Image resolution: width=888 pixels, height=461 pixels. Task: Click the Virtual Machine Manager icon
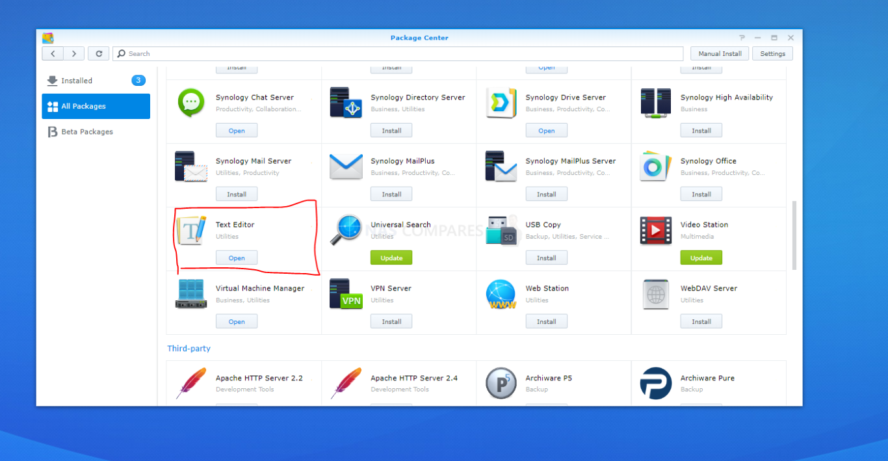[x=190, y=294]
